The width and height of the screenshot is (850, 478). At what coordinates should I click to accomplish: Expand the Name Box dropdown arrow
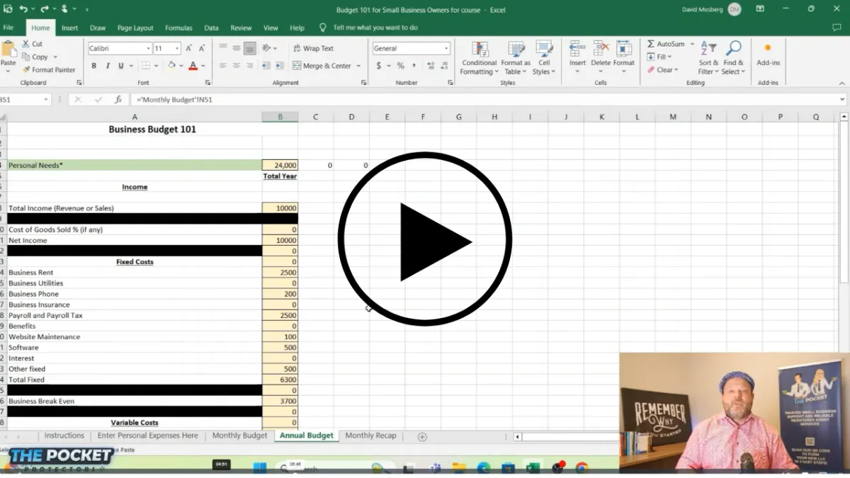click(46, 100)
